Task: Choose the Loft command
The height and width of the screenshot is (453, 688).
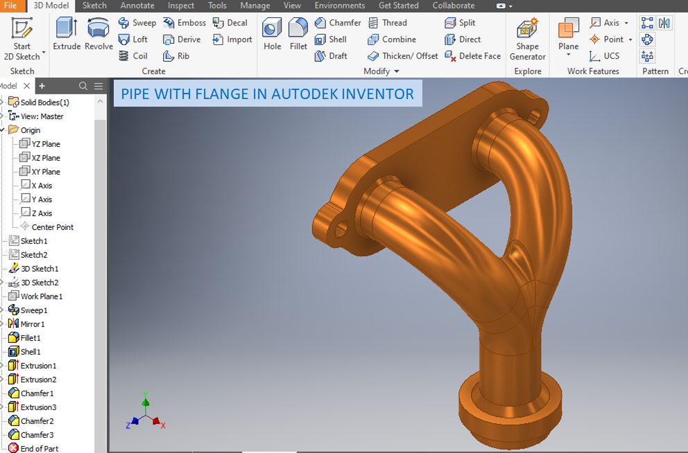Action: pyautogui.click(x=133, y=39)
